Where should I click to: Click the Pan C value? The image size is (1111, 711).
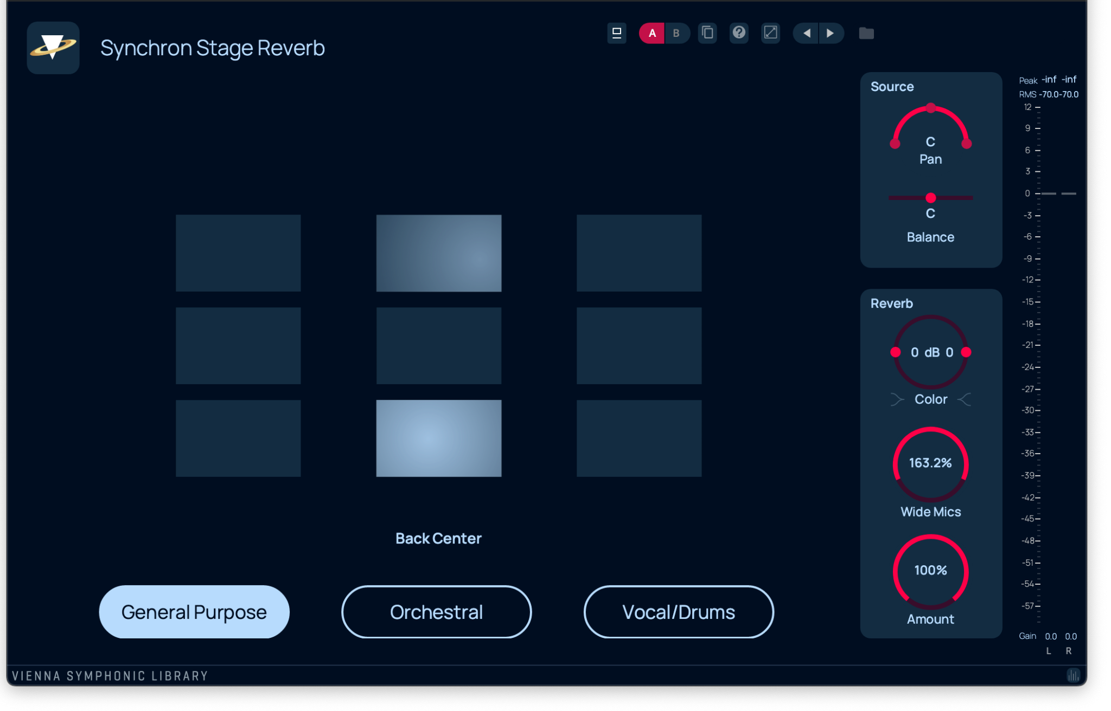(x=930, y=142)
